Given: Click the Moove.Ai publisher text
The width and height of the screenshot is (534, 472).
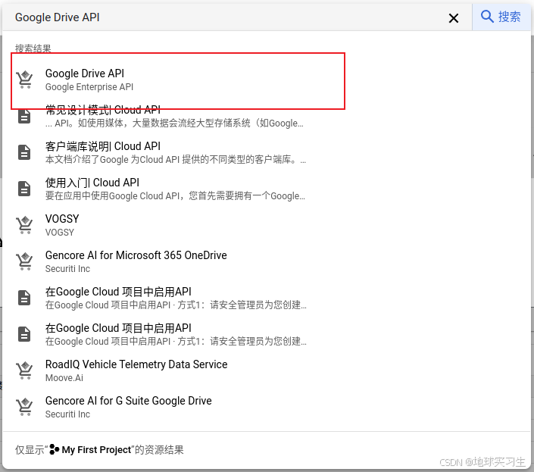Looking at the screenshot, I should coord(64,378).
